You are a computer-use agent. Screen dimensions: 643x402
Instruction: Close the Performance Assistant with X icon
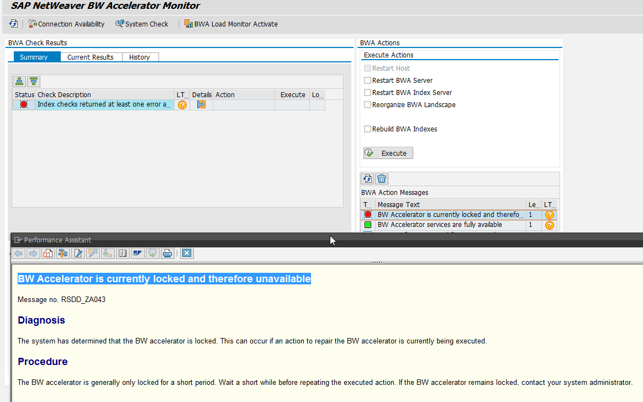point(187,253)
